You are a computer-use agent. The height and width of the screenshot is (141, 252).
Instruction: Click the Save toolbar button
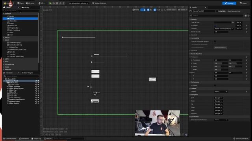coord(20,3)
